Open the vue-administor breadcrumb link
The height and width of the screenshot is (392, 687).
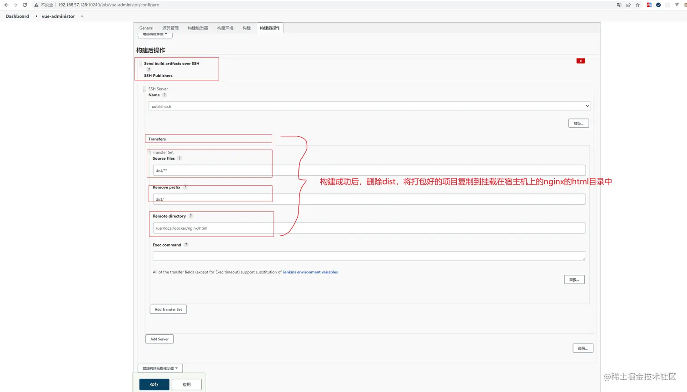(58, 16)
